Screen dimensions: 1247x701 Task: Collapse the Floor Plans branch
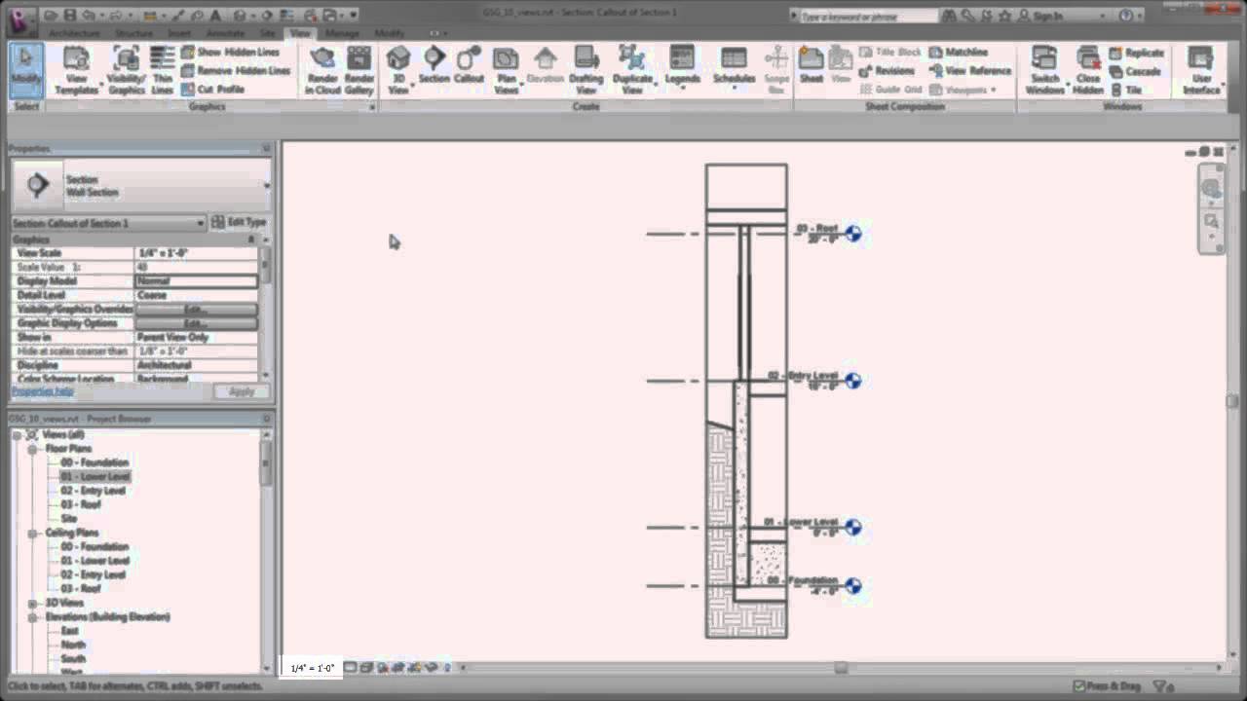click(x=32, y=448)
